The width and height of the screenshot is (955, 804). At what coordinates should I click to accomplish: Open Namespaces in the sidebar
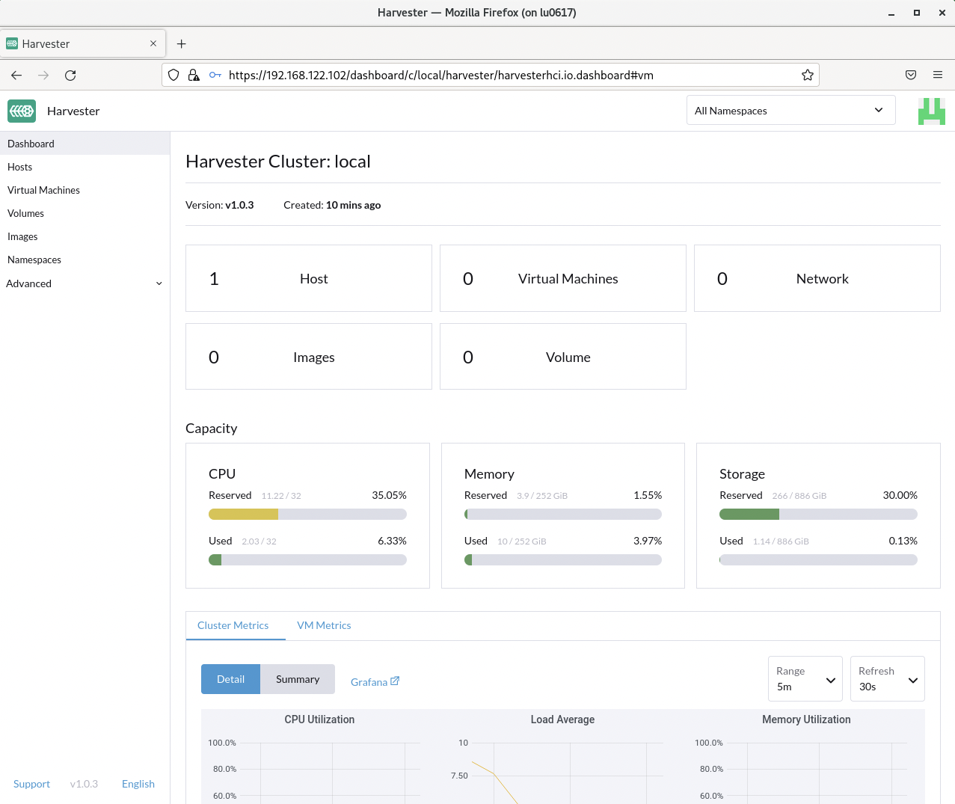coord(85,260)
